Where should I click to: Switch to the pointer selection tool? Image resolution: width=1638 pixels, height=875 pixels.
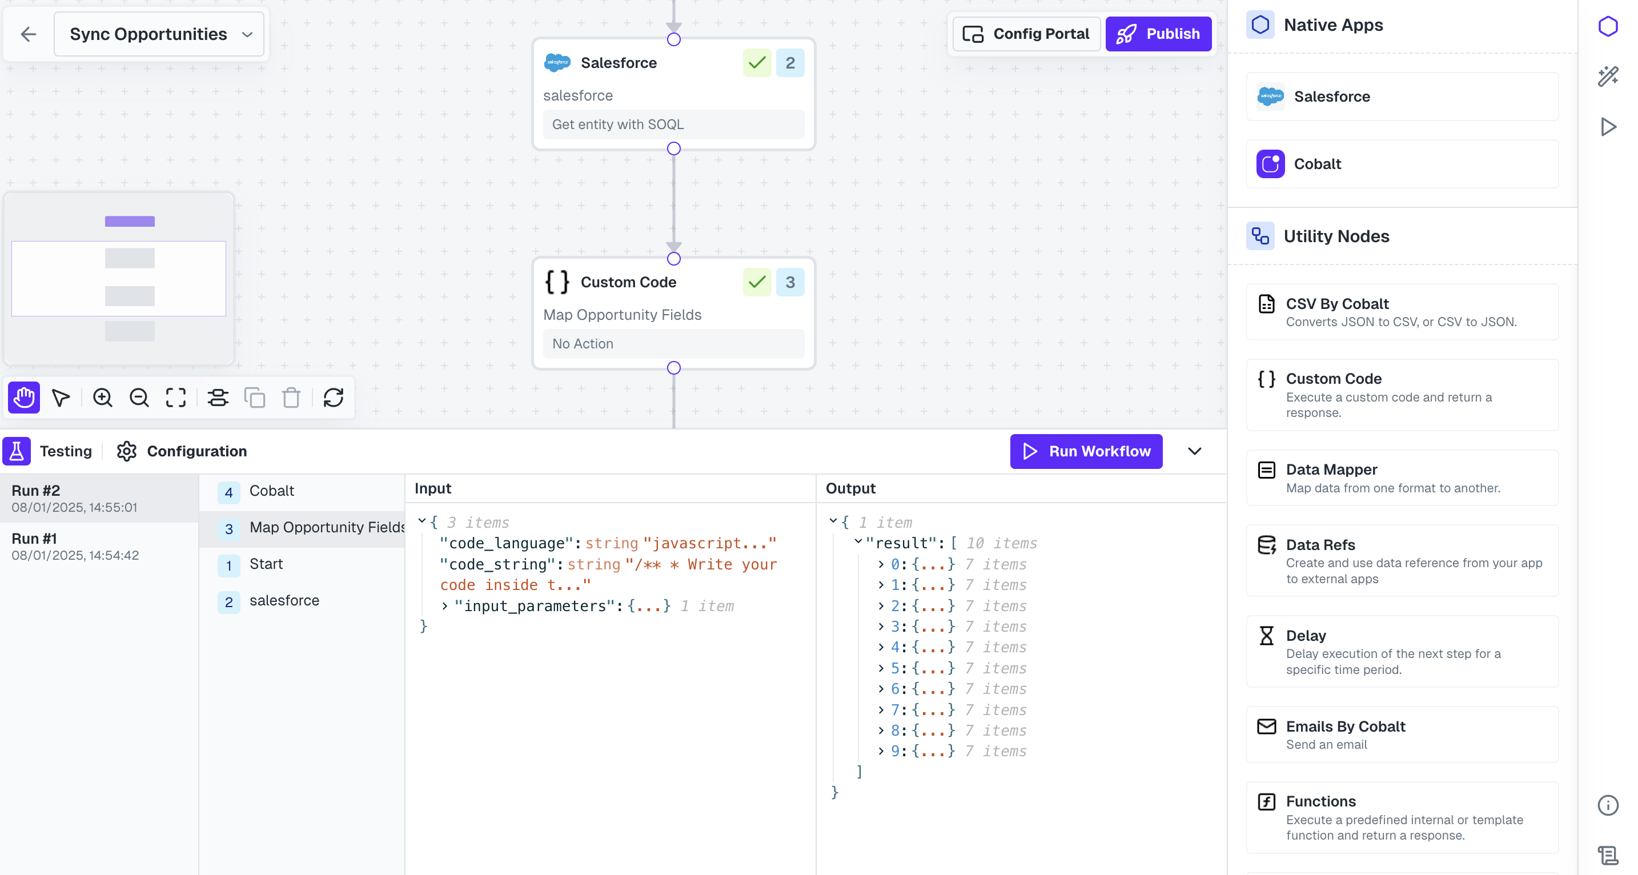(61, 398)
